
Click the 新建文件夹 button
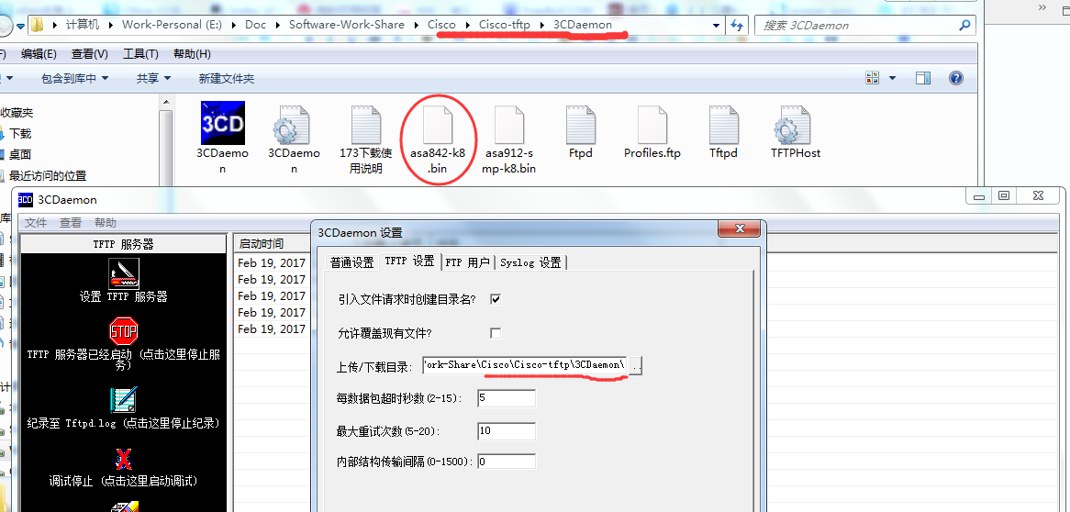227,79
